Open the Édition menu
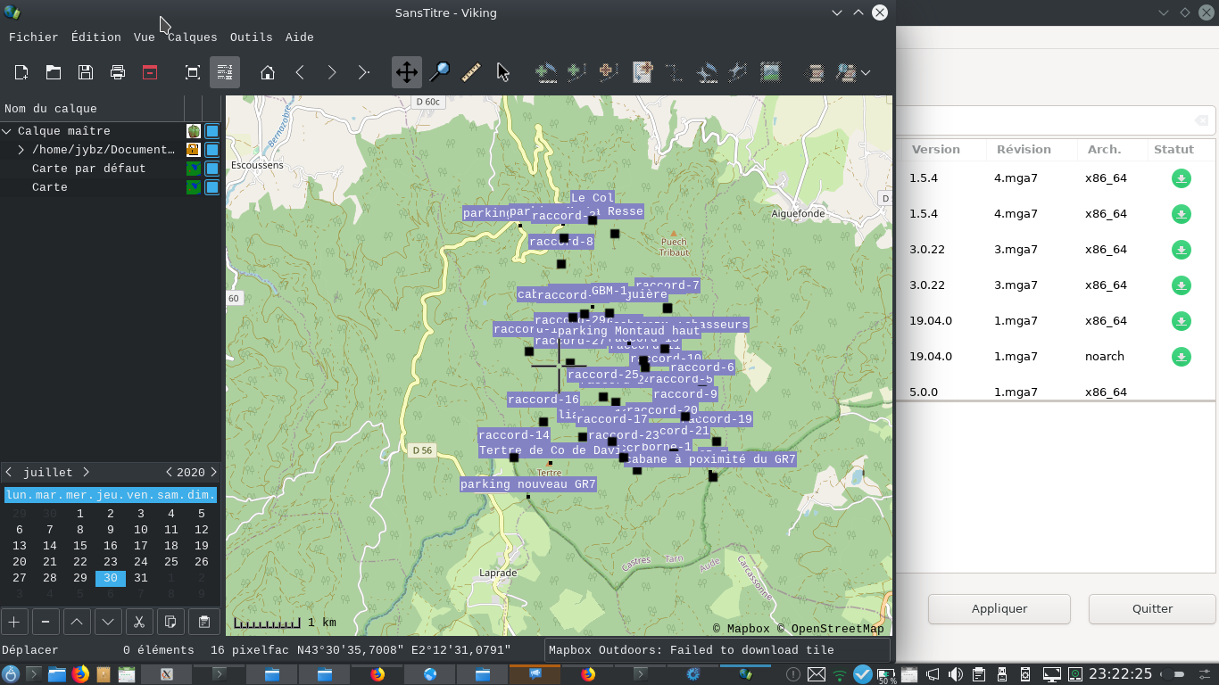This screenshot has width=1219, height=685. click(x=96, y=37)
